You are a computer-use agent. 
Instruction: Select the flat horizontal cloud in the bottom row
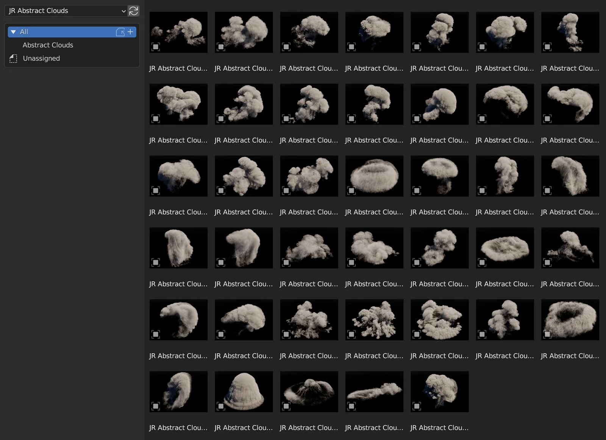(374, 392)
